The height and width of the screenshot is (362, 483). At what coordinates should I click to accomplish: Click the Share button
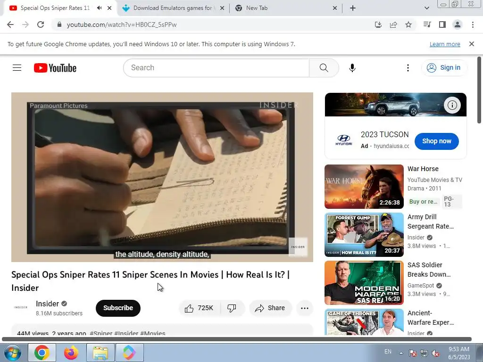point(270,308)
